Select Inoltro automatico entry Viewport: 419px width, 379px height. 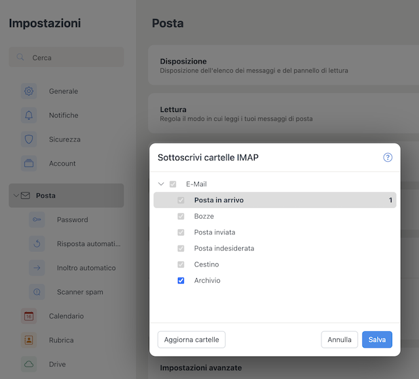(x=86, y=268)
